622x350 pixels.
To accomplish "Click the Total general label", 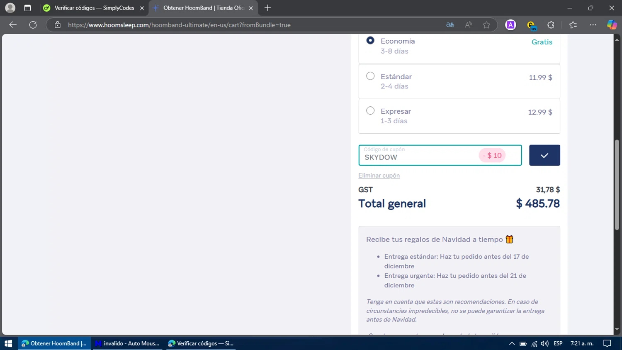I will point(392,203).
